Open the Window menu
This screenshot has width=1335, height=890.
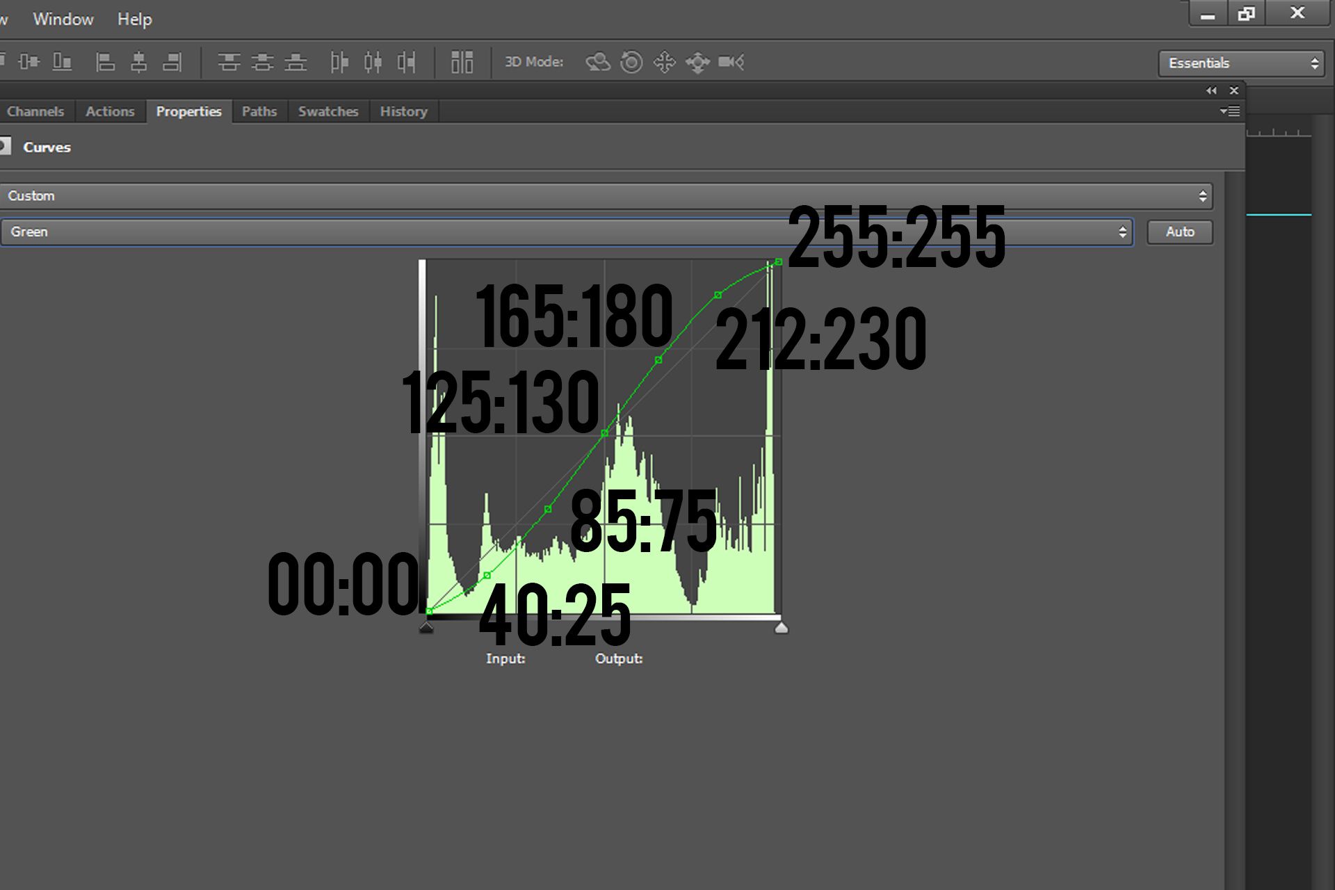coord(63,19)
